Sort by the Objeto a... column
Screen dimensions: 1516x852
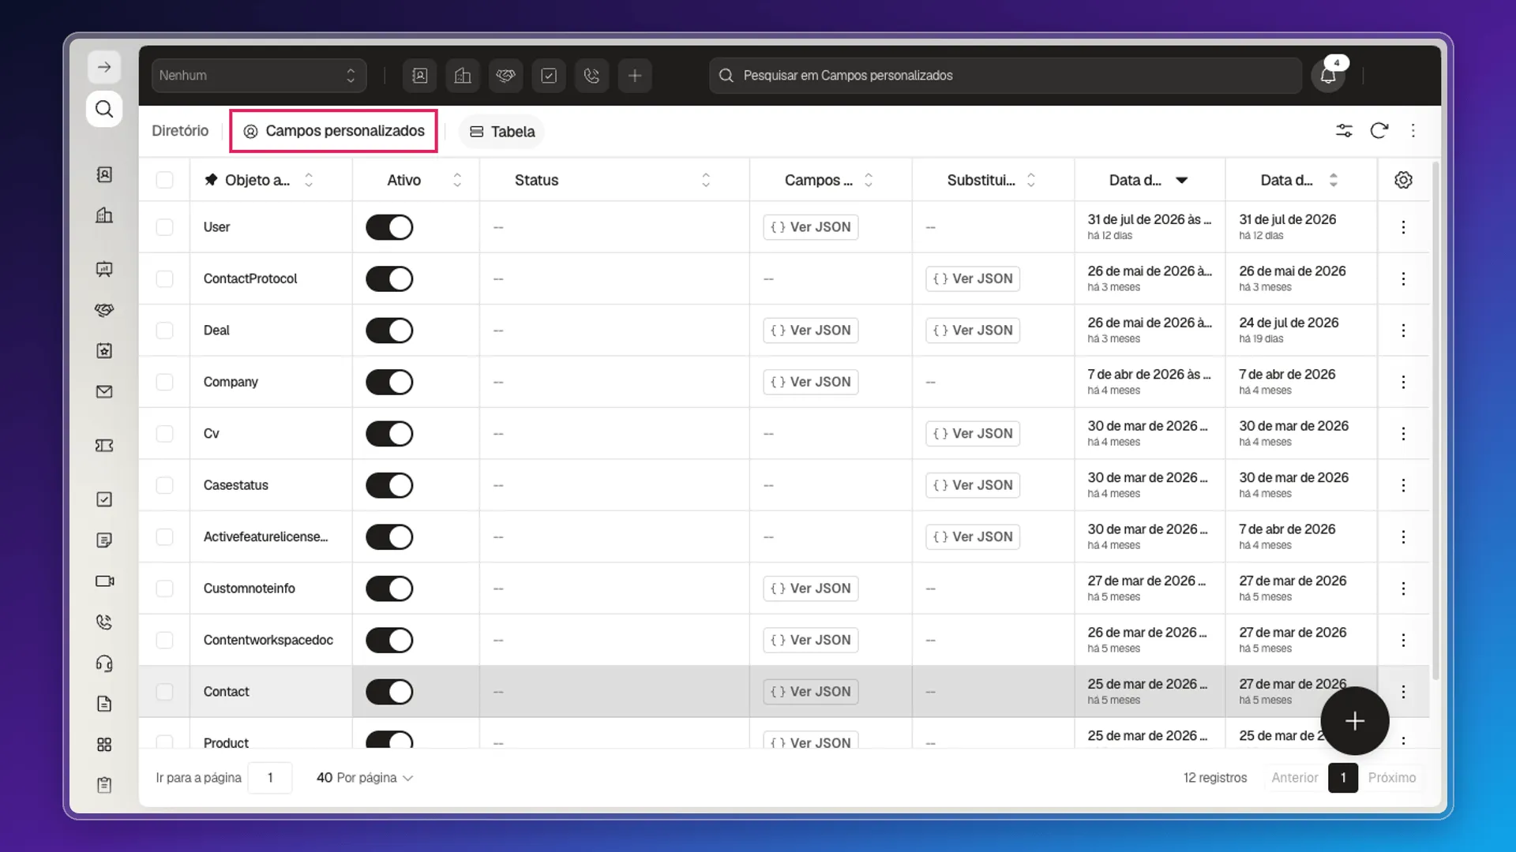click(309, 180)
